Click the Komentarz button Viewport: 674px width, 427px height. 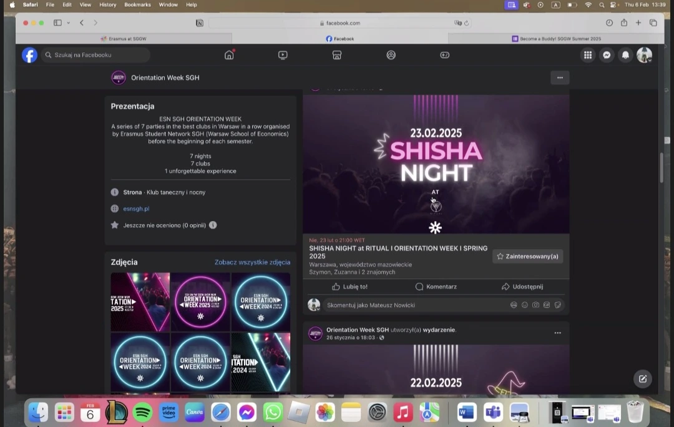(436, 287)
